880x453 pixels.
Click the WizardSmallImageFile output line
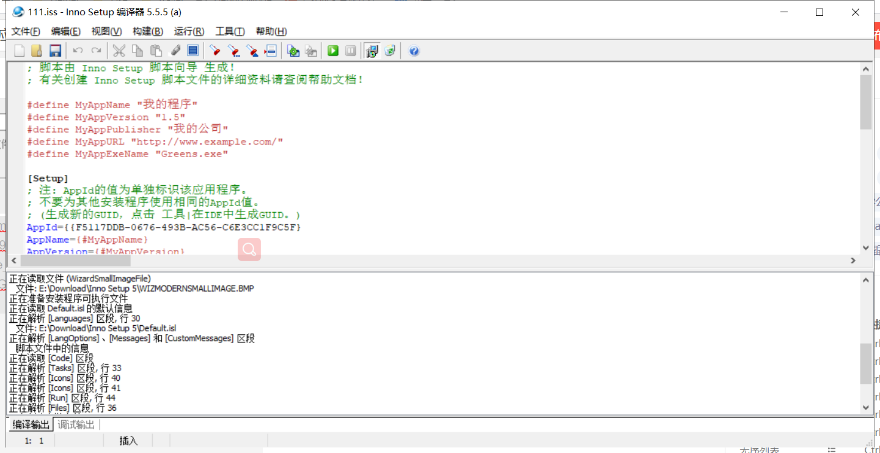(x=80, y=279)
